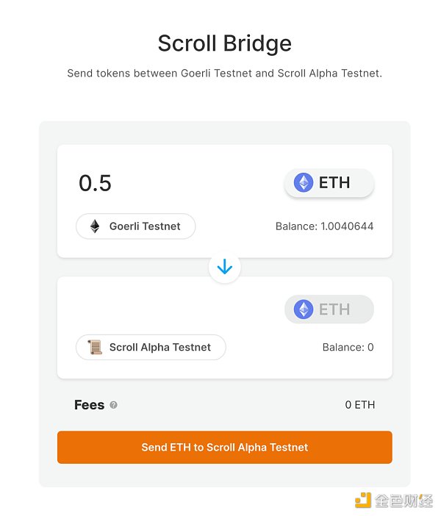Click the golden watermark logo icon

363,501
